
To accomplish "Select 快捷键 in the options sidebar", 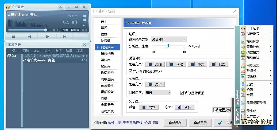I will click(106, 41).
